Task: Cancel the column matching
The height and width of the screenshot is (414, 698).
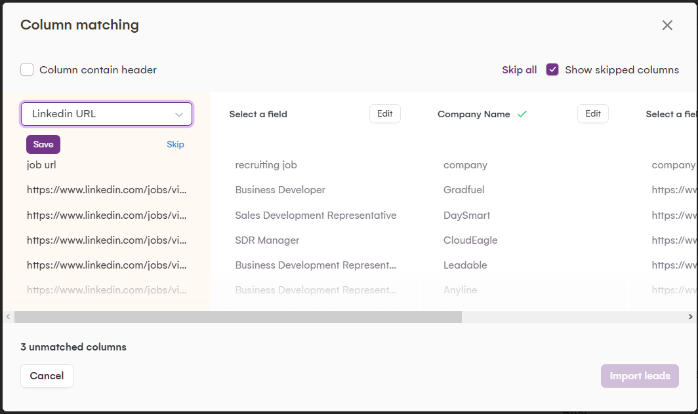Action: pyautogui.click(x=47, y=376)
